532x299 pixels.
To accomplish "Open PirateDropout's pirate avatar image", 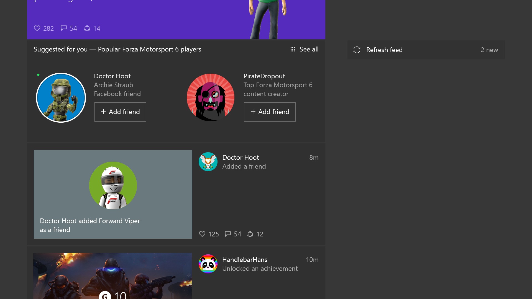I will point(211,97).
